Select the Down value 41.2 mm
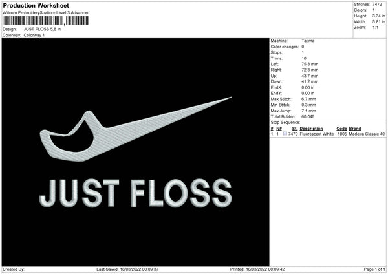Viewport: 388px width, 274px height. click(x=310, y=81)
